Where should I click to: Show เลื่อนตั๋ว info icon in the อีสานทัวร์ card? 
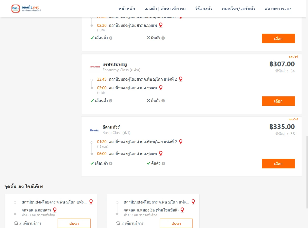point(111,163)
